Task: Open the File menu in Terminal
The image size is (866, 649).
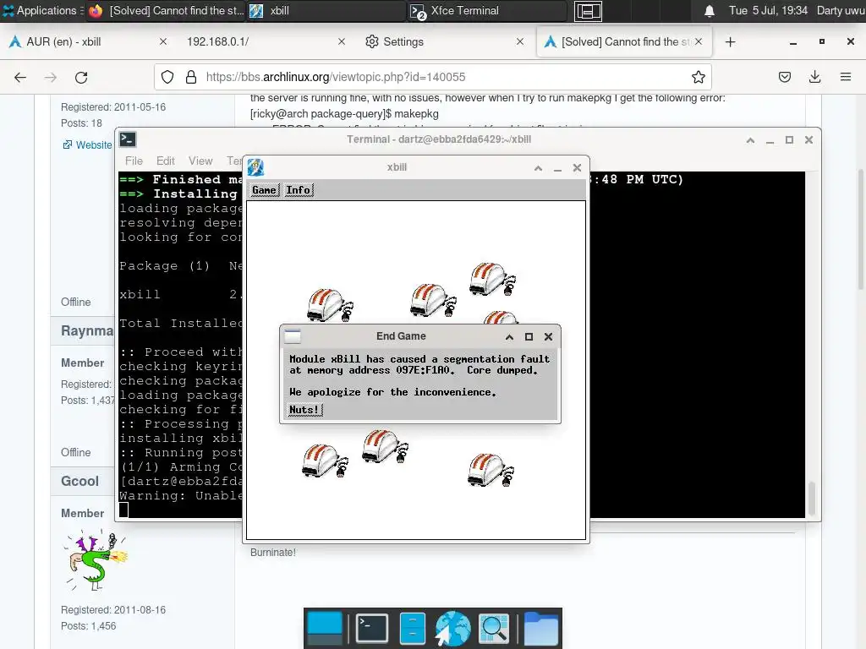Action: click(134, 161)
